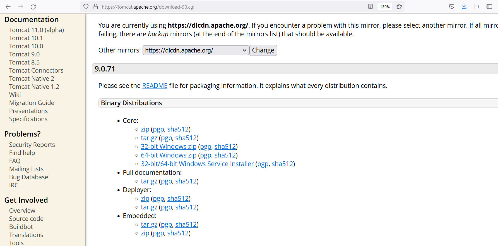
Task: Open sha512 checksum for Core zip
Action: point(178,129)
